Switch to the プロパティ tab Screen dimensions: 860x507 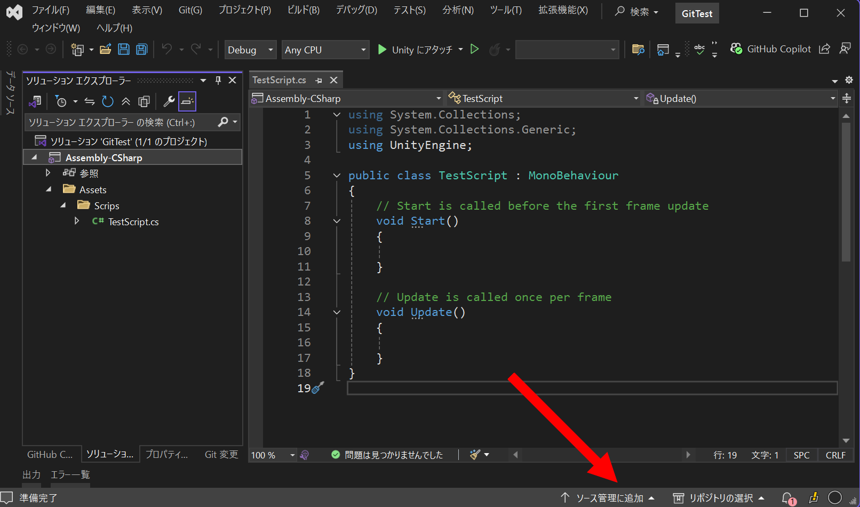[166, 455]
